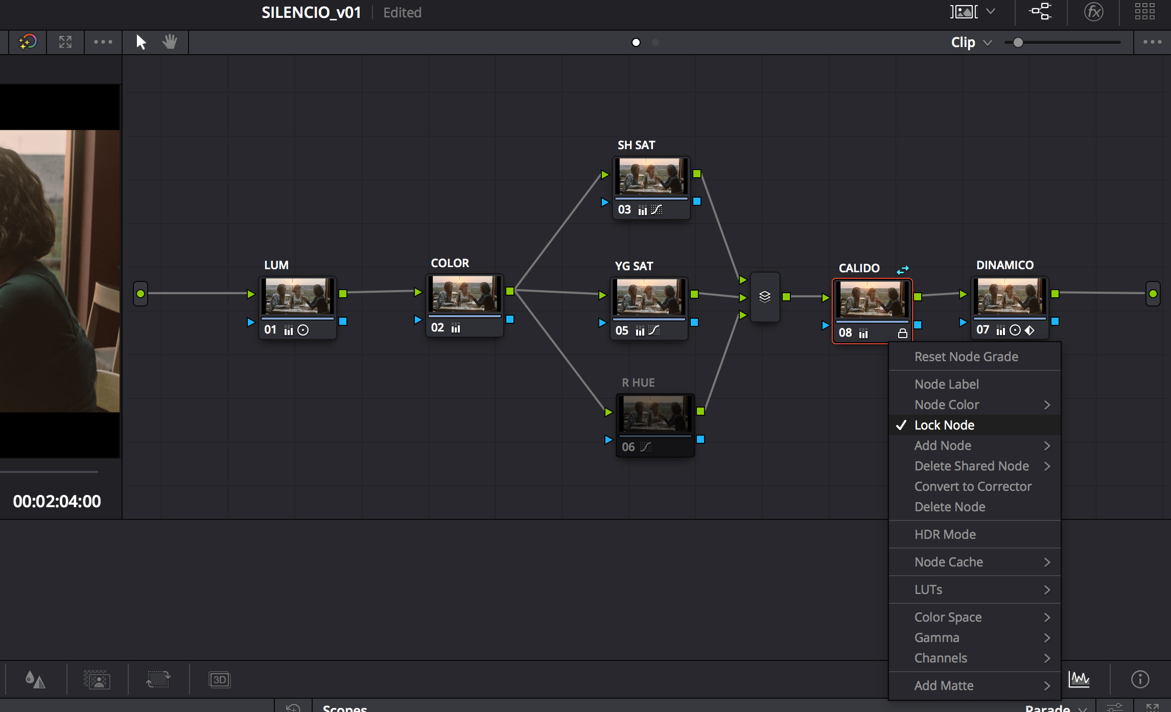Open the Clip dropdown

[x=971, y=42]
